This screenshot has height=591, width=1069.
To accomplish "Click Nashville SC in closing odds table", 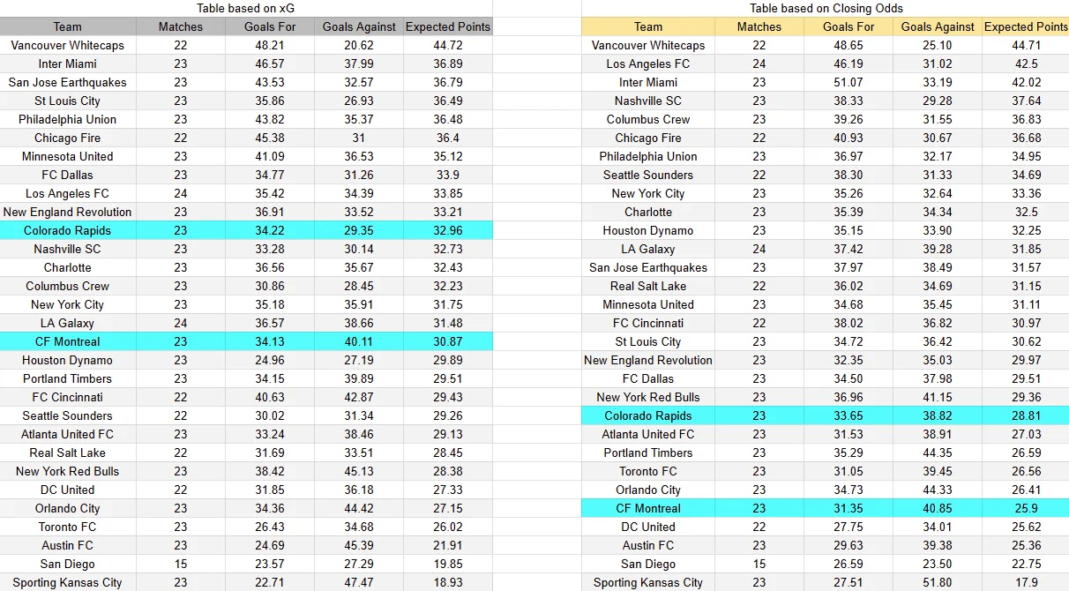I will pyautogui.click(x=648, y=101).
